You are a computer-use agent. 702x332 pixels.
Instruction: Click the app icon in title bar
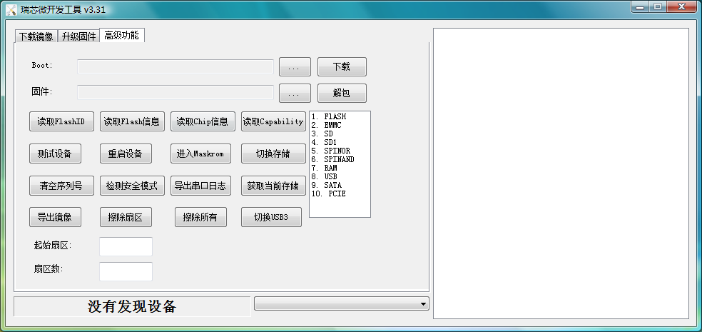[x=11, y=8]
